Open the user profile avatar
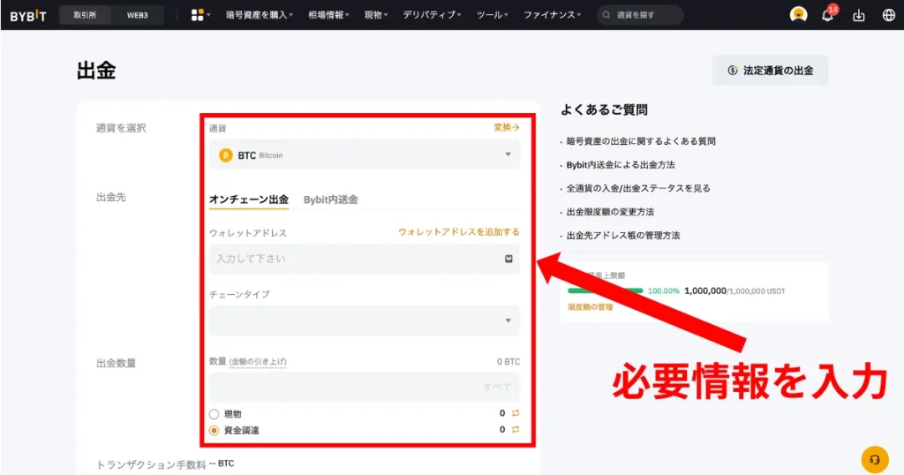Screen dimensions: 904x475 tap(798, 14)
